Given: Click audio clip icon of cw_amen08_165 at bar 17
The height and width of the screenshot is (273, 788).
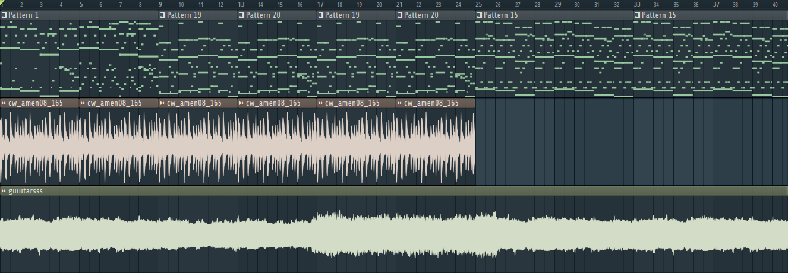Looking at the screenshot, I should tap(321, 103).
